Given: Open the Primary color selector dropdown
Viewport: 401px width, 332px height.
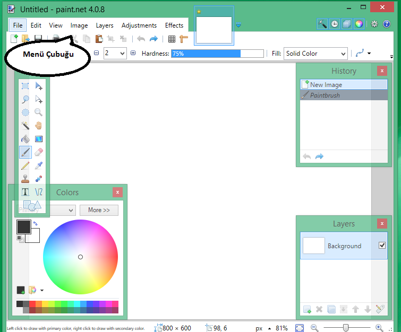Looking at the screenshot, I should coord(71,211).
